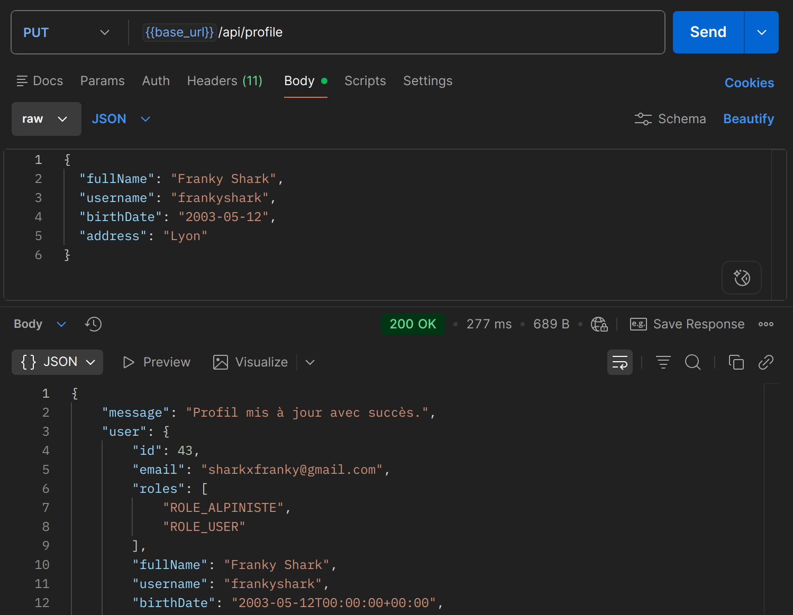The width and height of the screenshot is (793, 615).
Task: Open the response history clock icon
Action: tap(93, 324)
